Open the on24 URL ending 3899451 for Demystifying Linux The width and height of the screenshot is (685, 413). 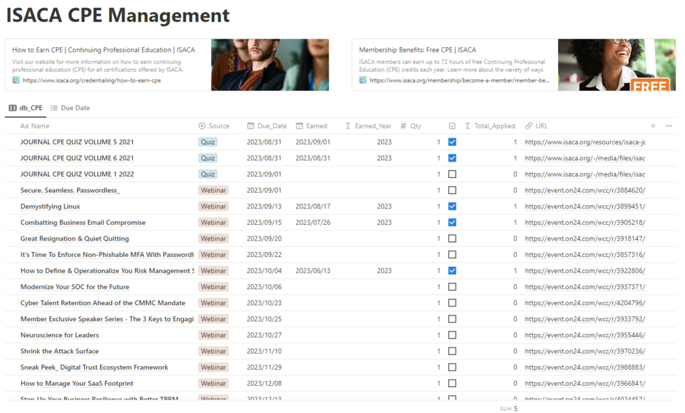(585, 206)
